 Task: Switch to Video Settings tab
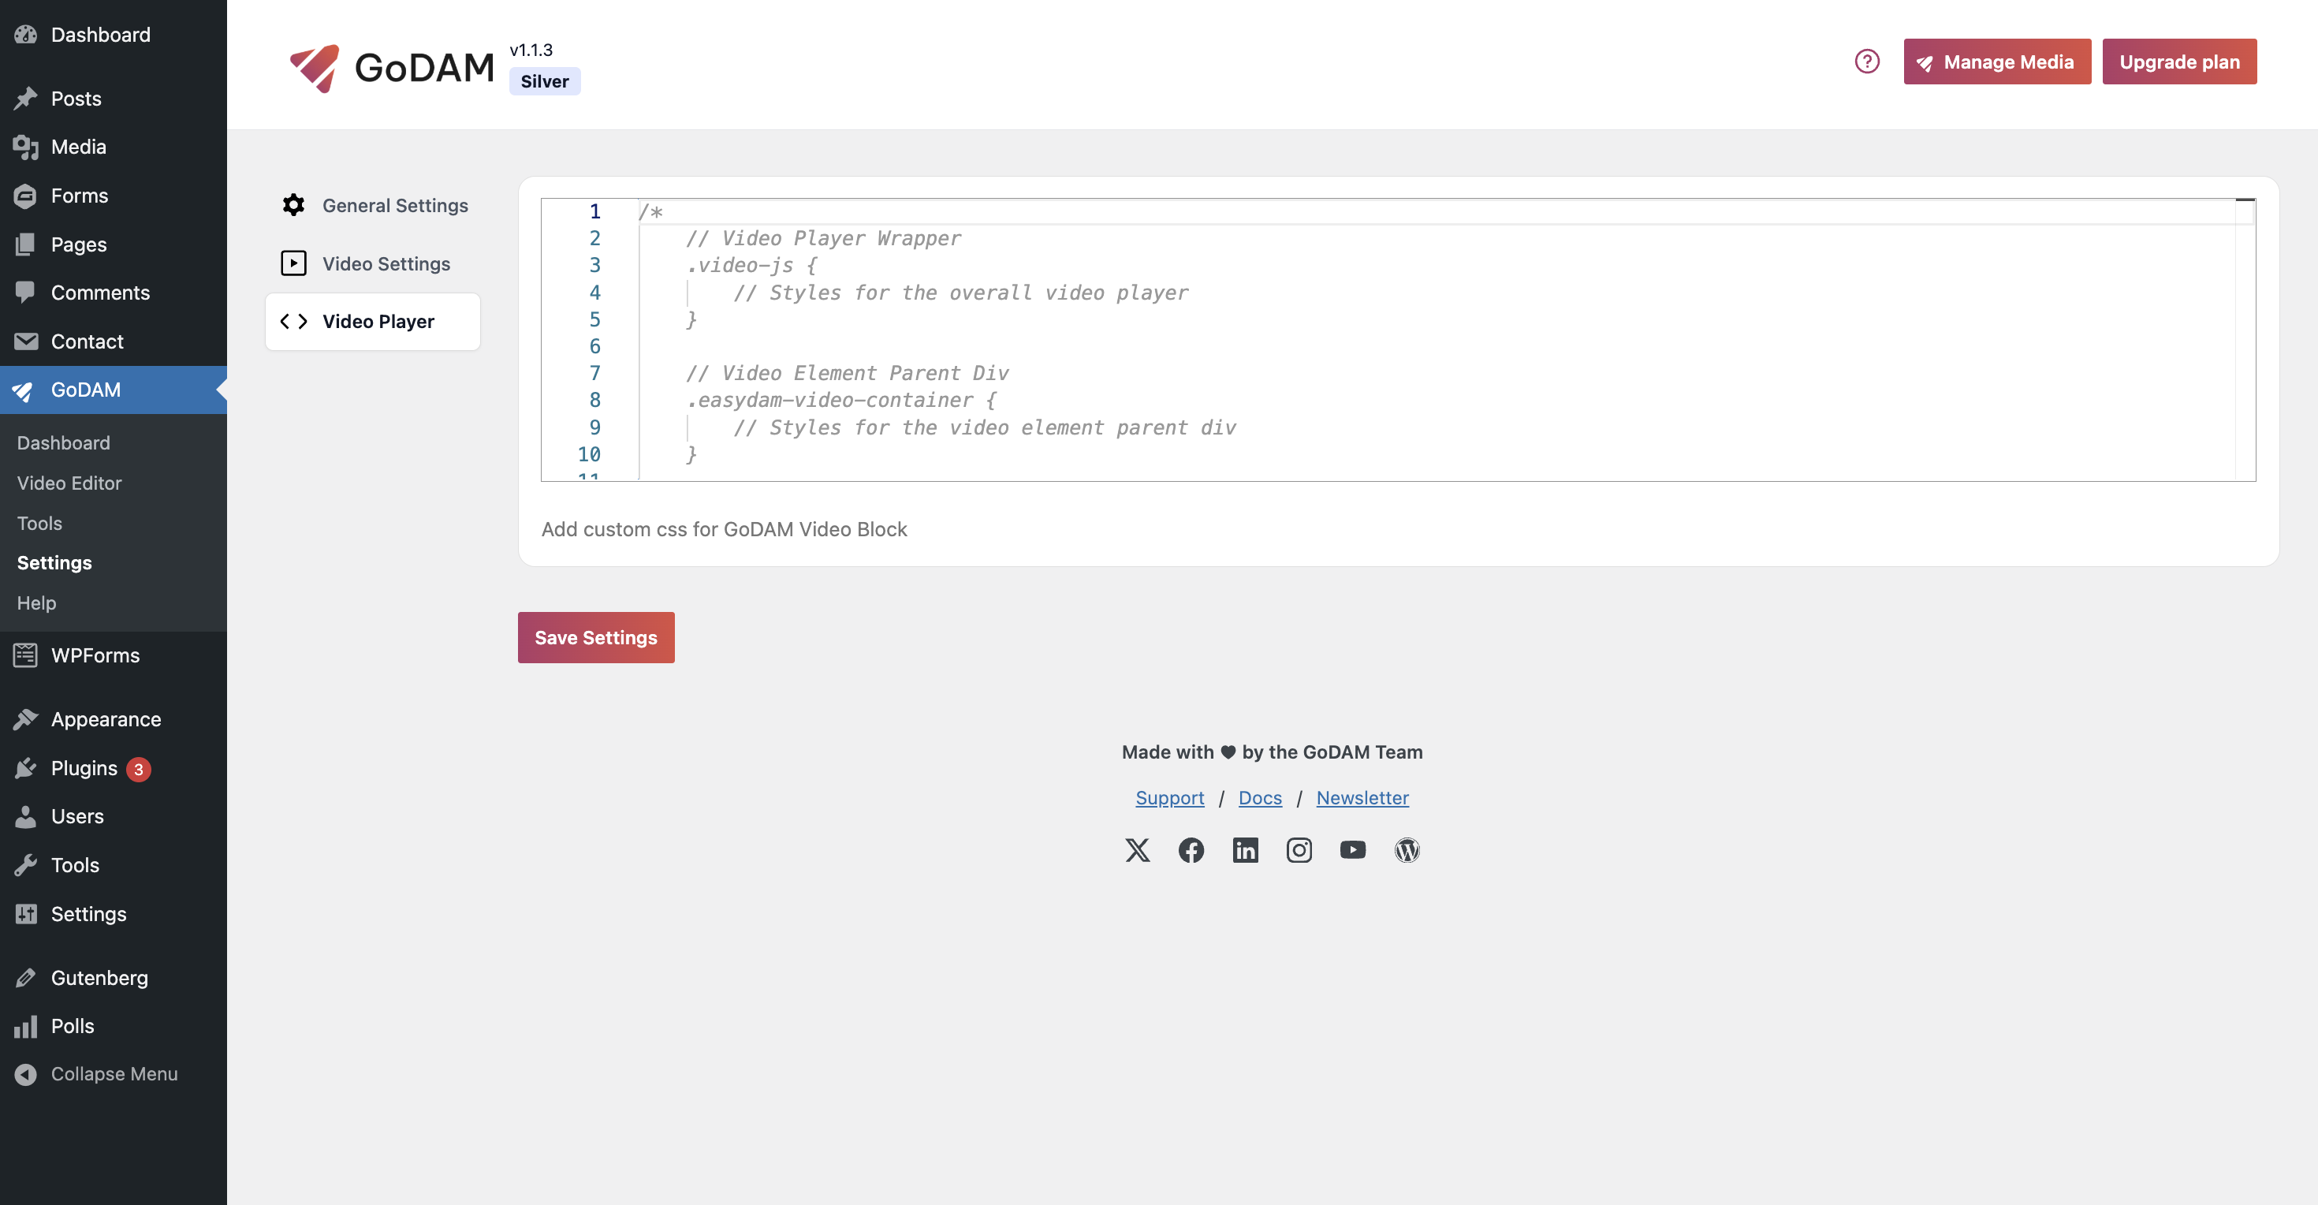[372, 263]
